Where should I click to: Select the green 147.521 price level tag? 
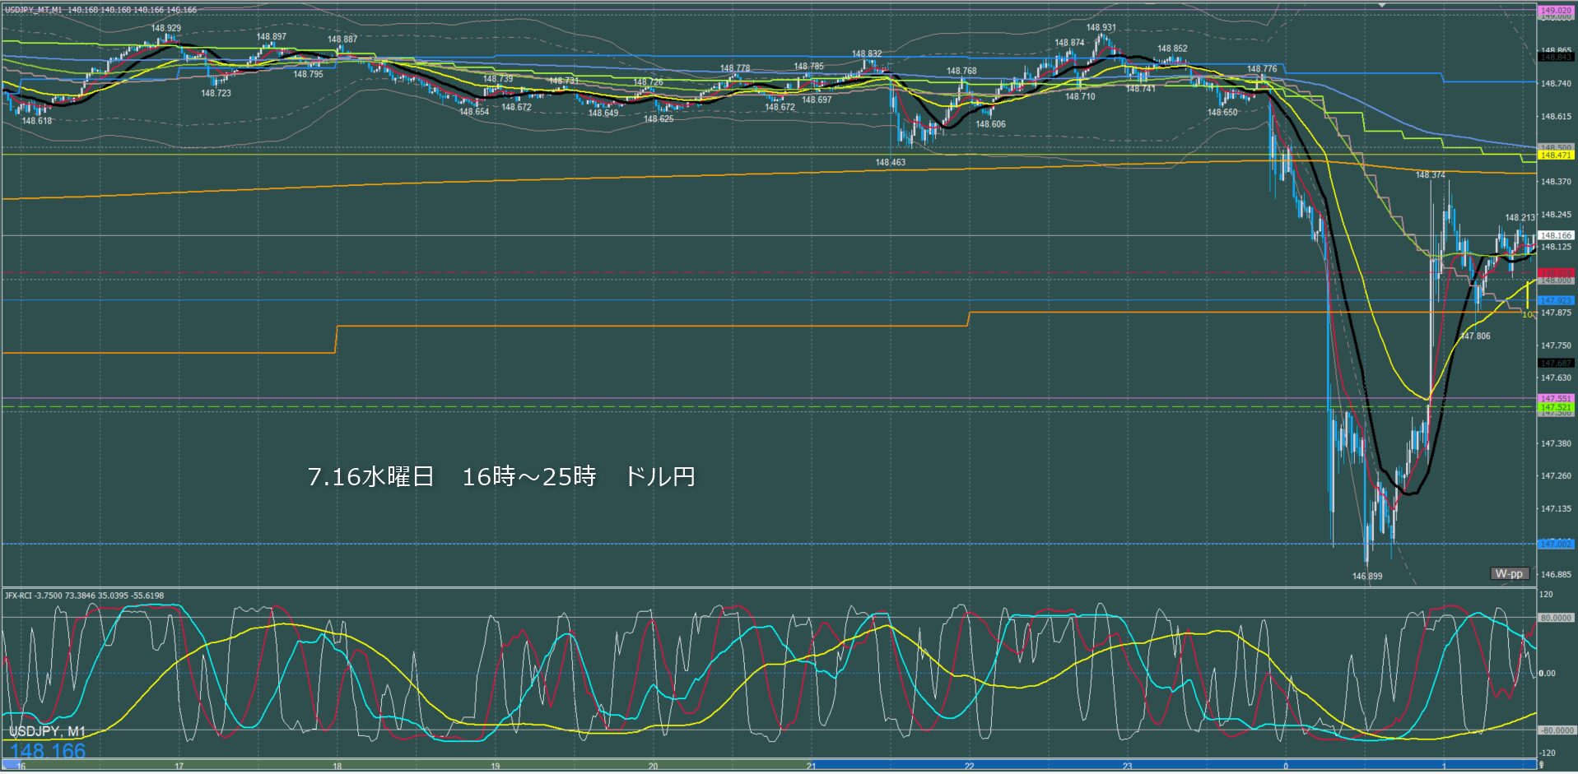1556,407
